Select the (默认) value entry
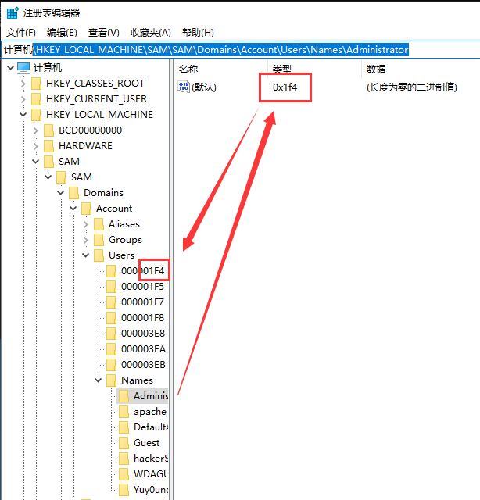This screenshot has width=480, height=500. [204, 87]
